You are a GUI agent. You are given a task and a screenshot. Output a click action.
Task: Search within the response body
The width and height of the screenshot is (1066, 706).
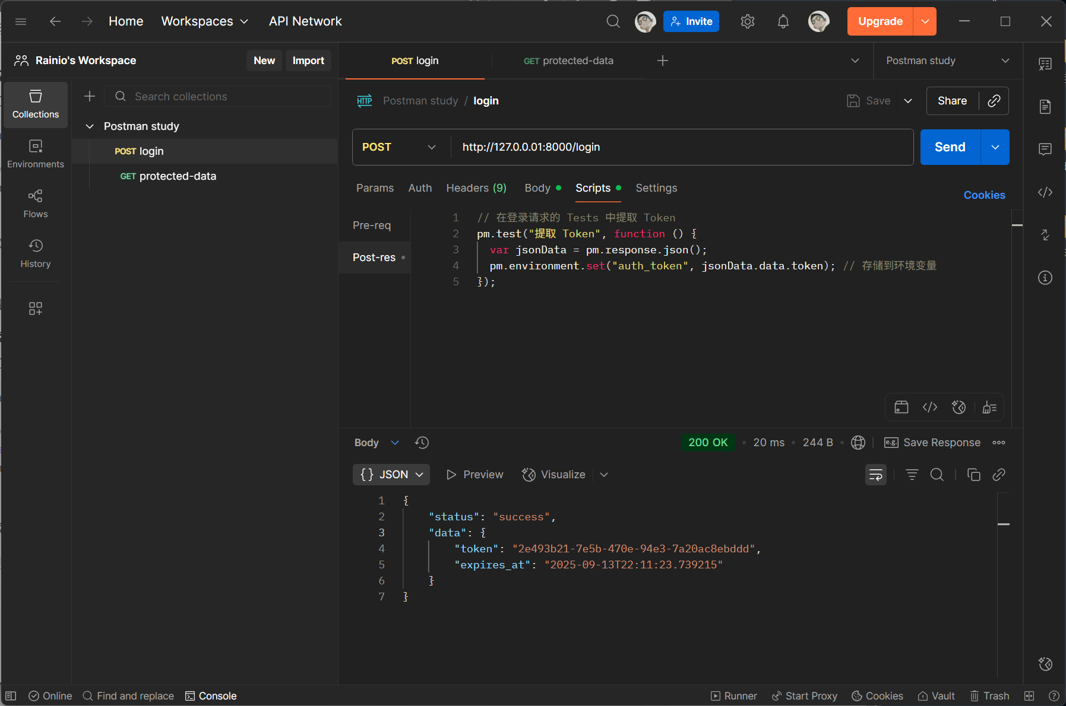pos(937,475)
